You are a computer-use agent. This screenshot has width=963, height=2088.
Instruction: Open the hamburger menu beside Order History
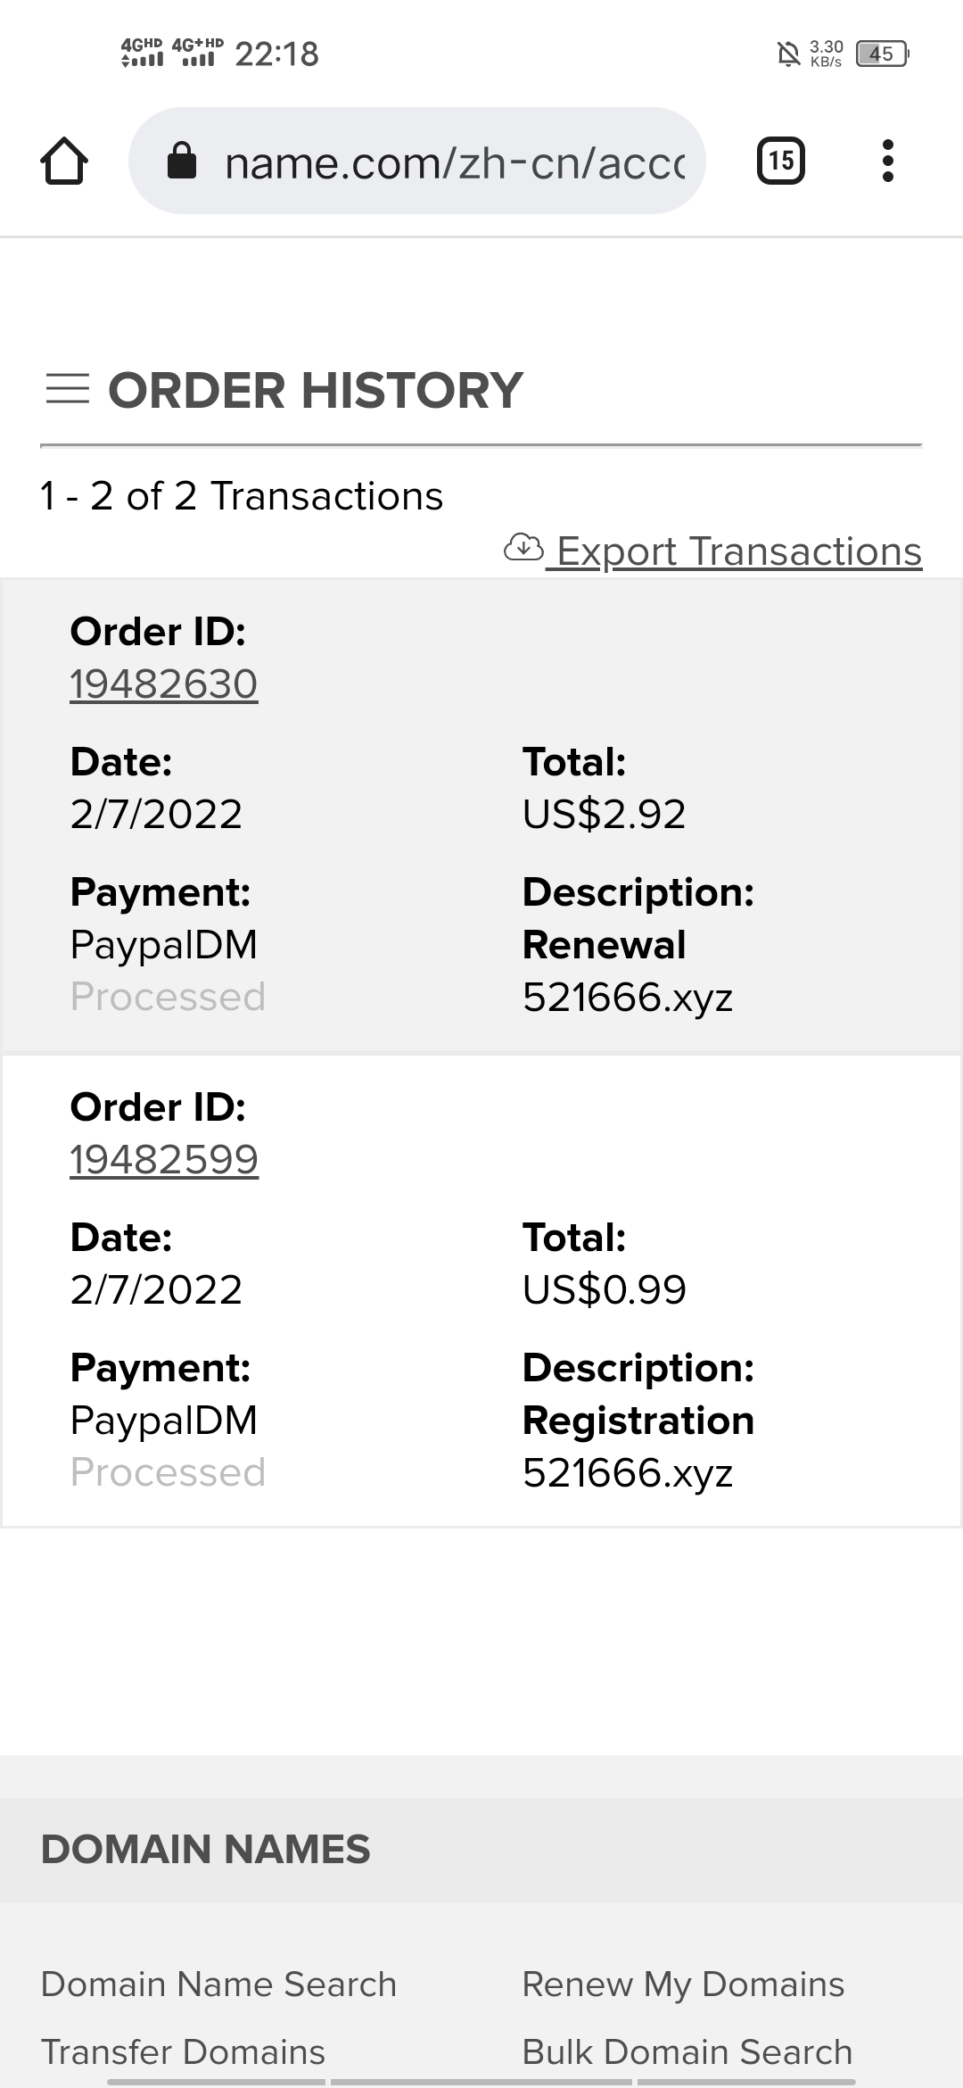68,389
